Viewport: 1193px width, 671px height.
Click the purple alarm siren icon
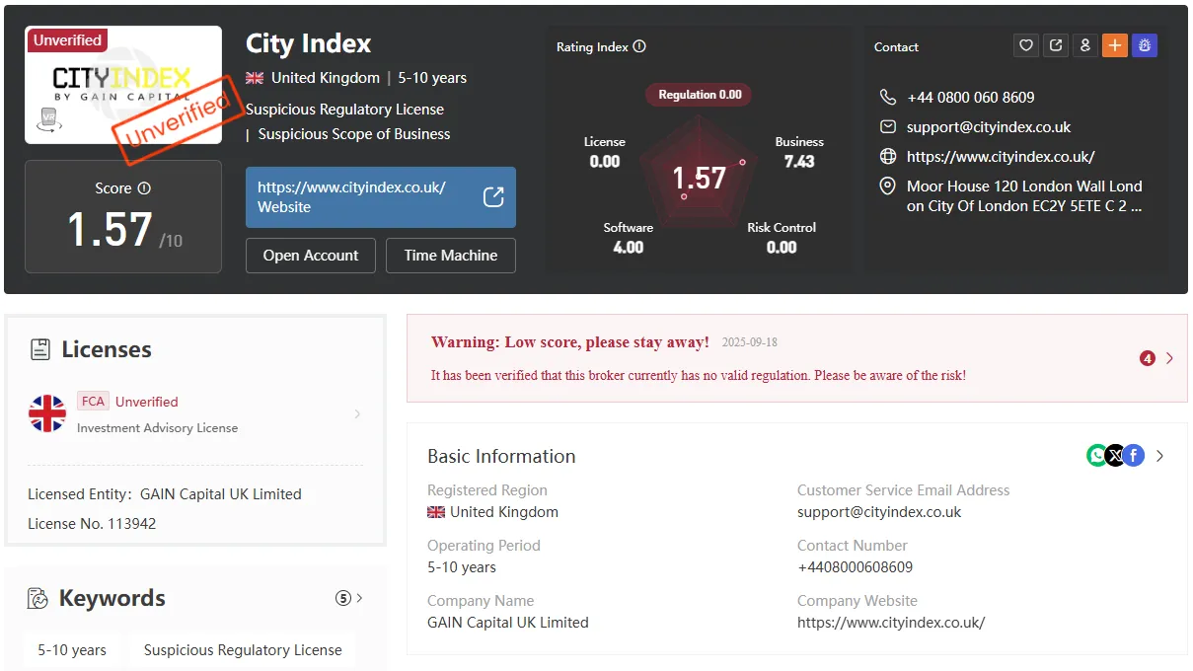click(x=1145, y=45)
